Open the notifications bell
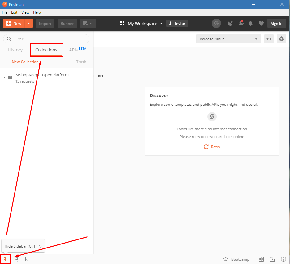Screen dimensions: 290x264 (250, 23)
